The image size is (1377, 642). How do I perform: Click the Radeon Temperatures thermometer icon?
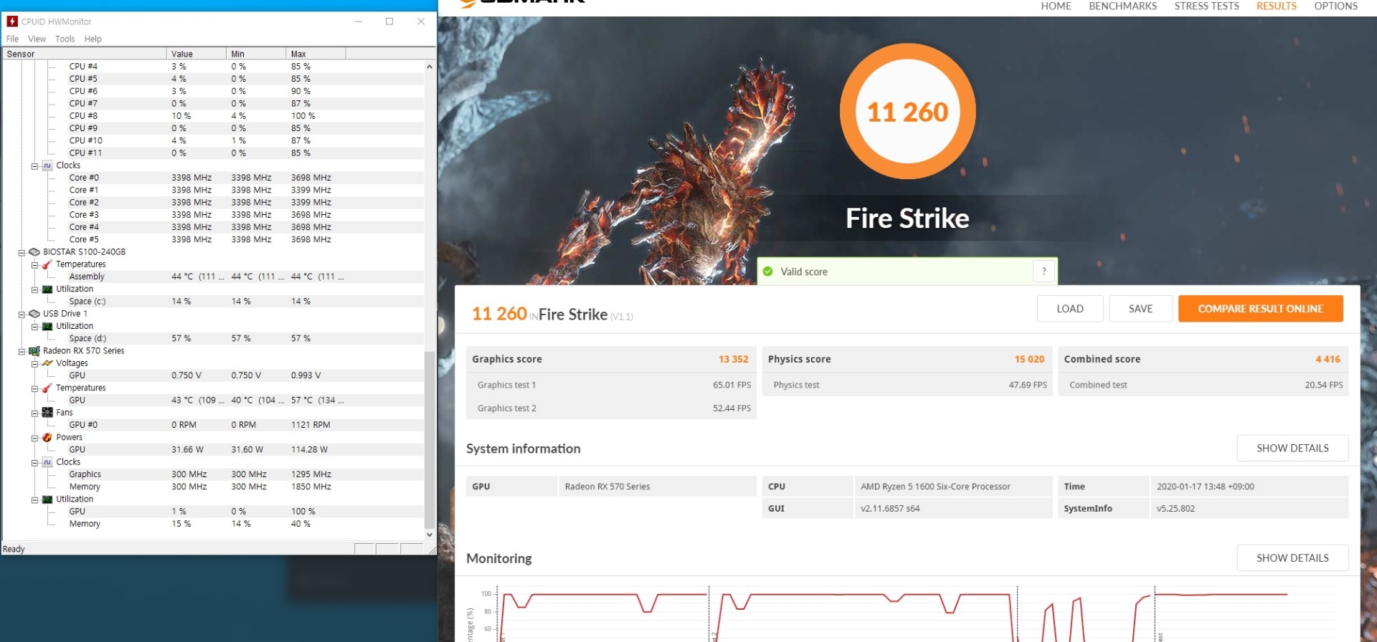47,388
